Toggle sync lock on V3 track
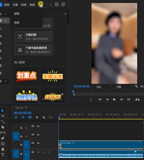 point(33,126)
